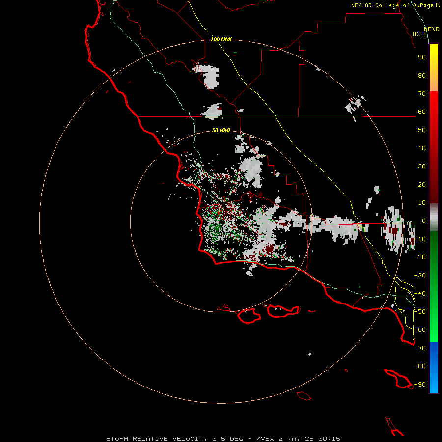Click the 2 MAY 25 date text
Image resolution: width=442 pixels, height=442 pixels.
pyautogui.click(x=296, y=439)
